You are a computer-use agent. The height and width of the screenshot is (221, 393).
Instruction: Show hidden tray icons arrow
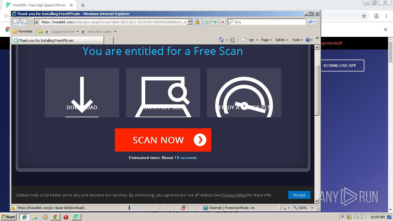pyautogui.click(x=342, y=217)
